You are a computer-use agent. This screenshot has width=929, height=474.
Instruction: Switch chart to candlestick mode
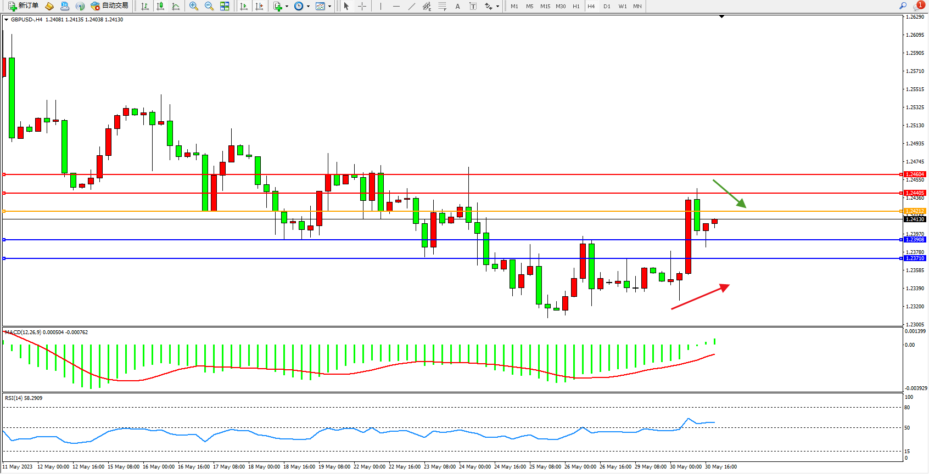coord(160,6)
